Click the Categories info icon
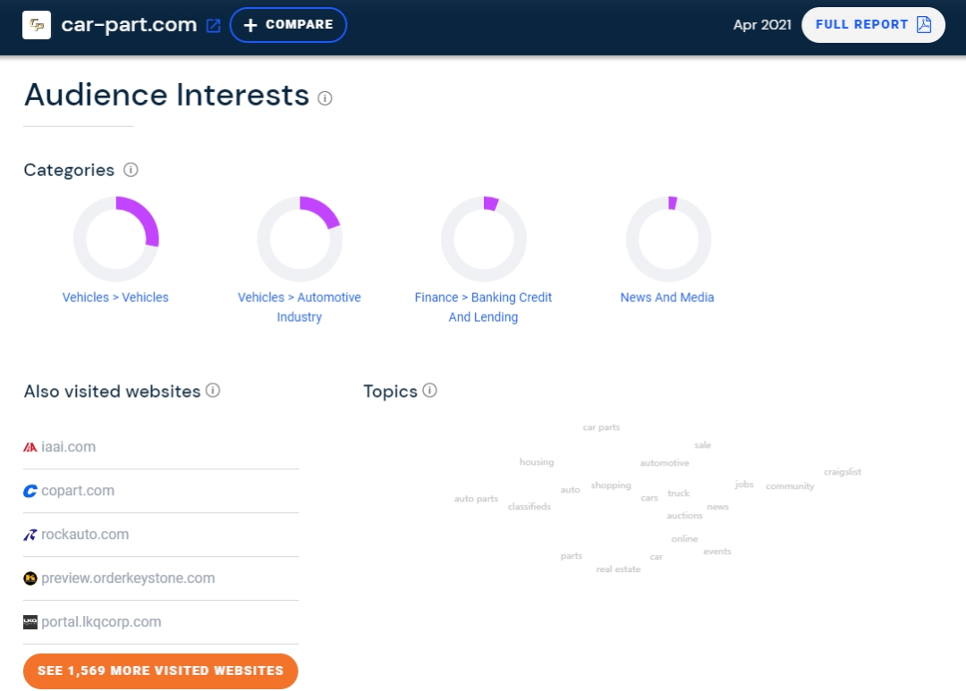 pyautogui.click(x=131, y=170)
